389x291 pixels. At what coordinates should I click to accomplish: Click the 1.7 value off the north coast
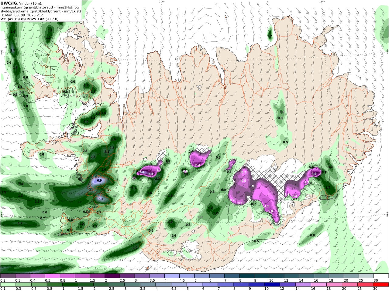[270, 36]
